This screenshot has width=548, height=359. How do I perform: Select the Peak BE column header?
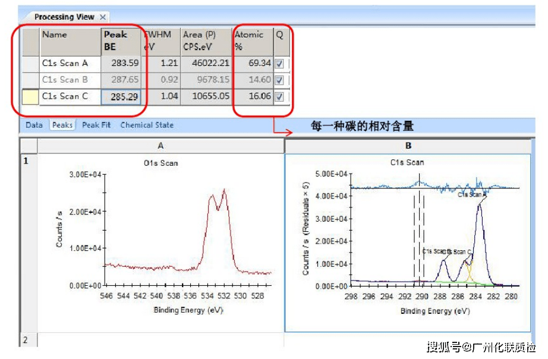point(121,42)
